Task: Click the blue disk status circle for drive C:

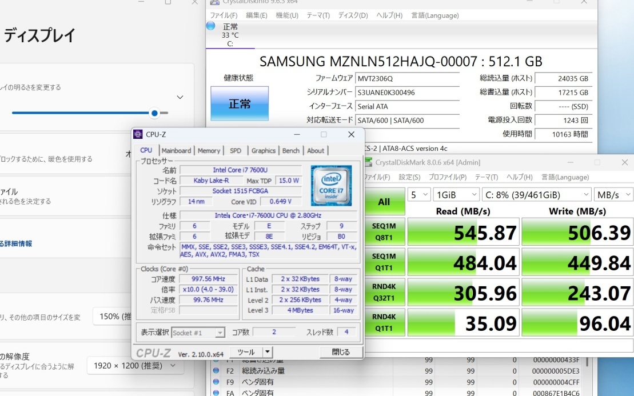Action: point(210,26)
